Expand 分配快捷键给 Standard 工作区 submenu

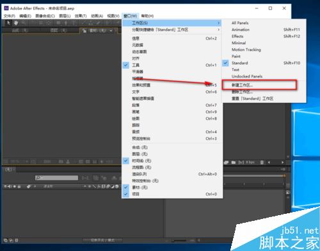click(x=172, y=29)
